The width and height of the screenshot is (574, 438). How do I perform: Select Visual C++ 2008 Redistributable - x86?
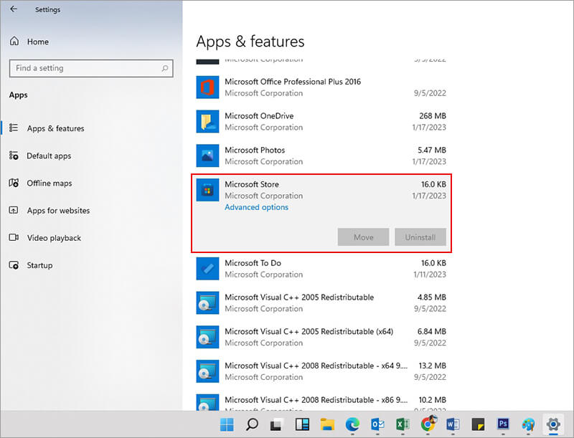click(x=321, y=401)
